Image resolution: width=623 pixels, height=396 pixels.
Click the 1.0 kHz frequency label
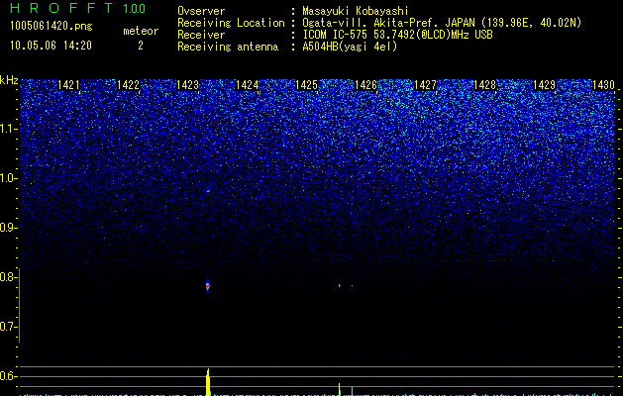coord(7,178)
